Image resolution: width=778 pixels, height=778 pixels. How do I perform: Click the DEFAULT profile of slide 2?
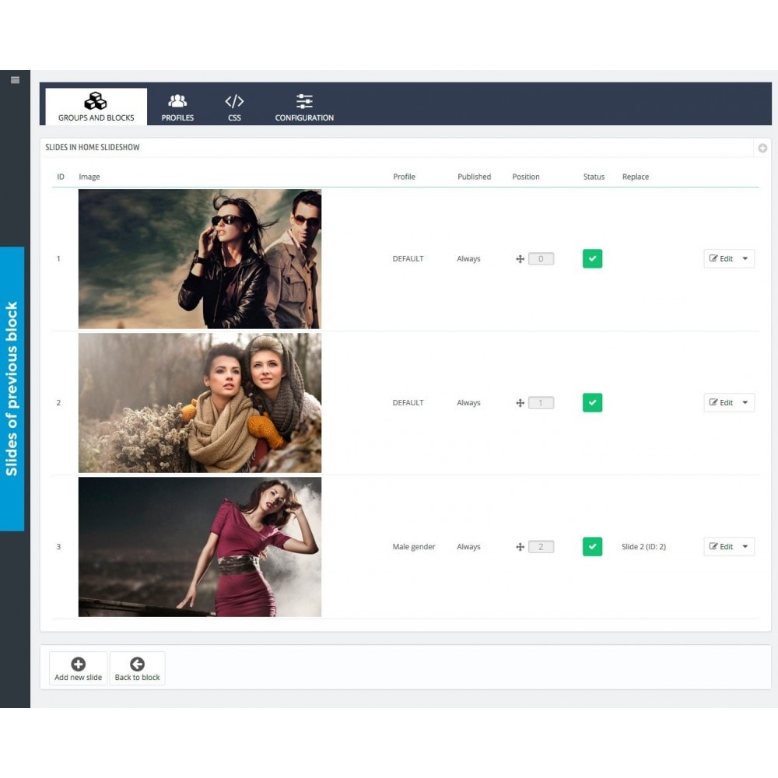click(x=408, y=402)
